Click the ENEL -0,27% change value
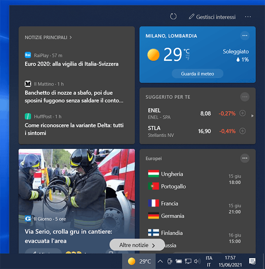This screenshot has width=265, height=269. pos(227,113)
